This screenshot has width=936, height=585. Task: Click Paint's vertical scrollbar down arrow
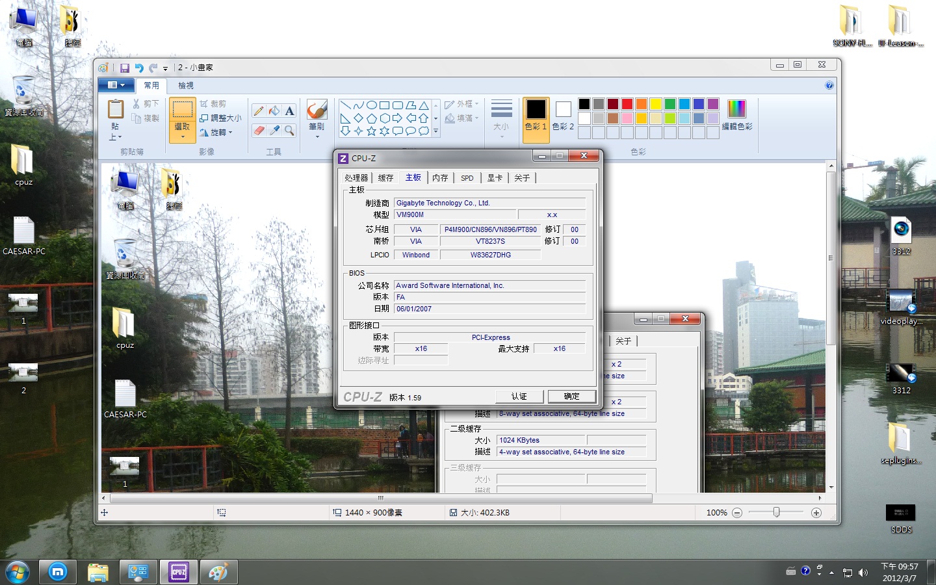point(831,487)
